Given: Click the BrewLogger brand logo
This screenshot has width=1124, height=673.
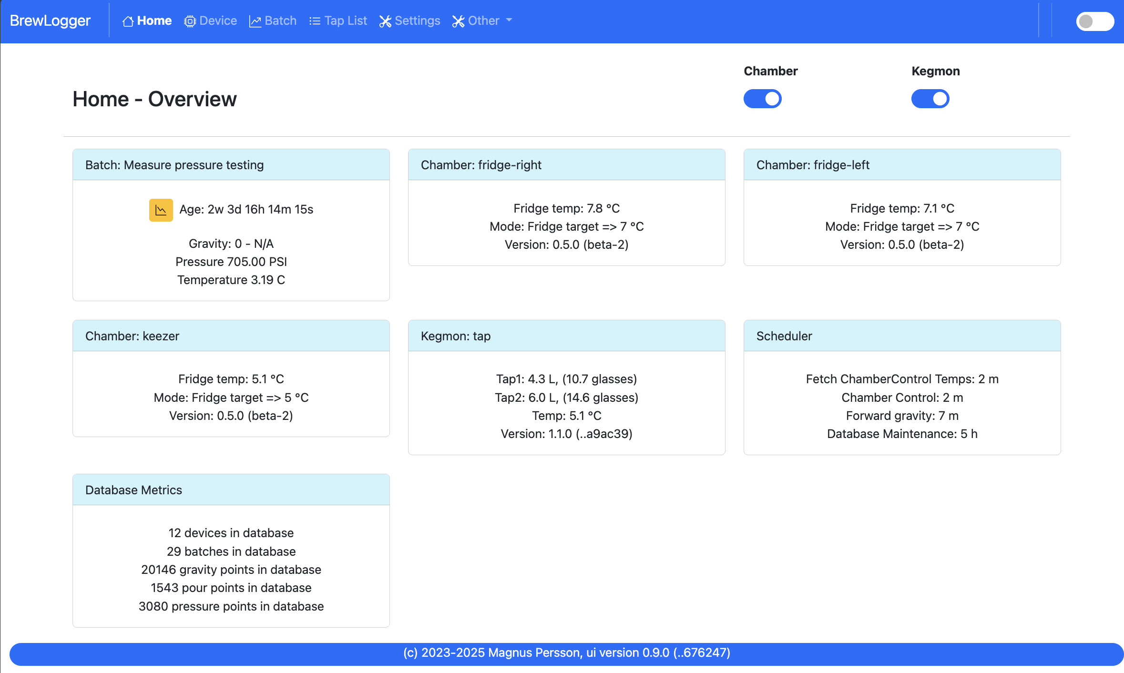Looking at the screenshot, I should 50,21.
